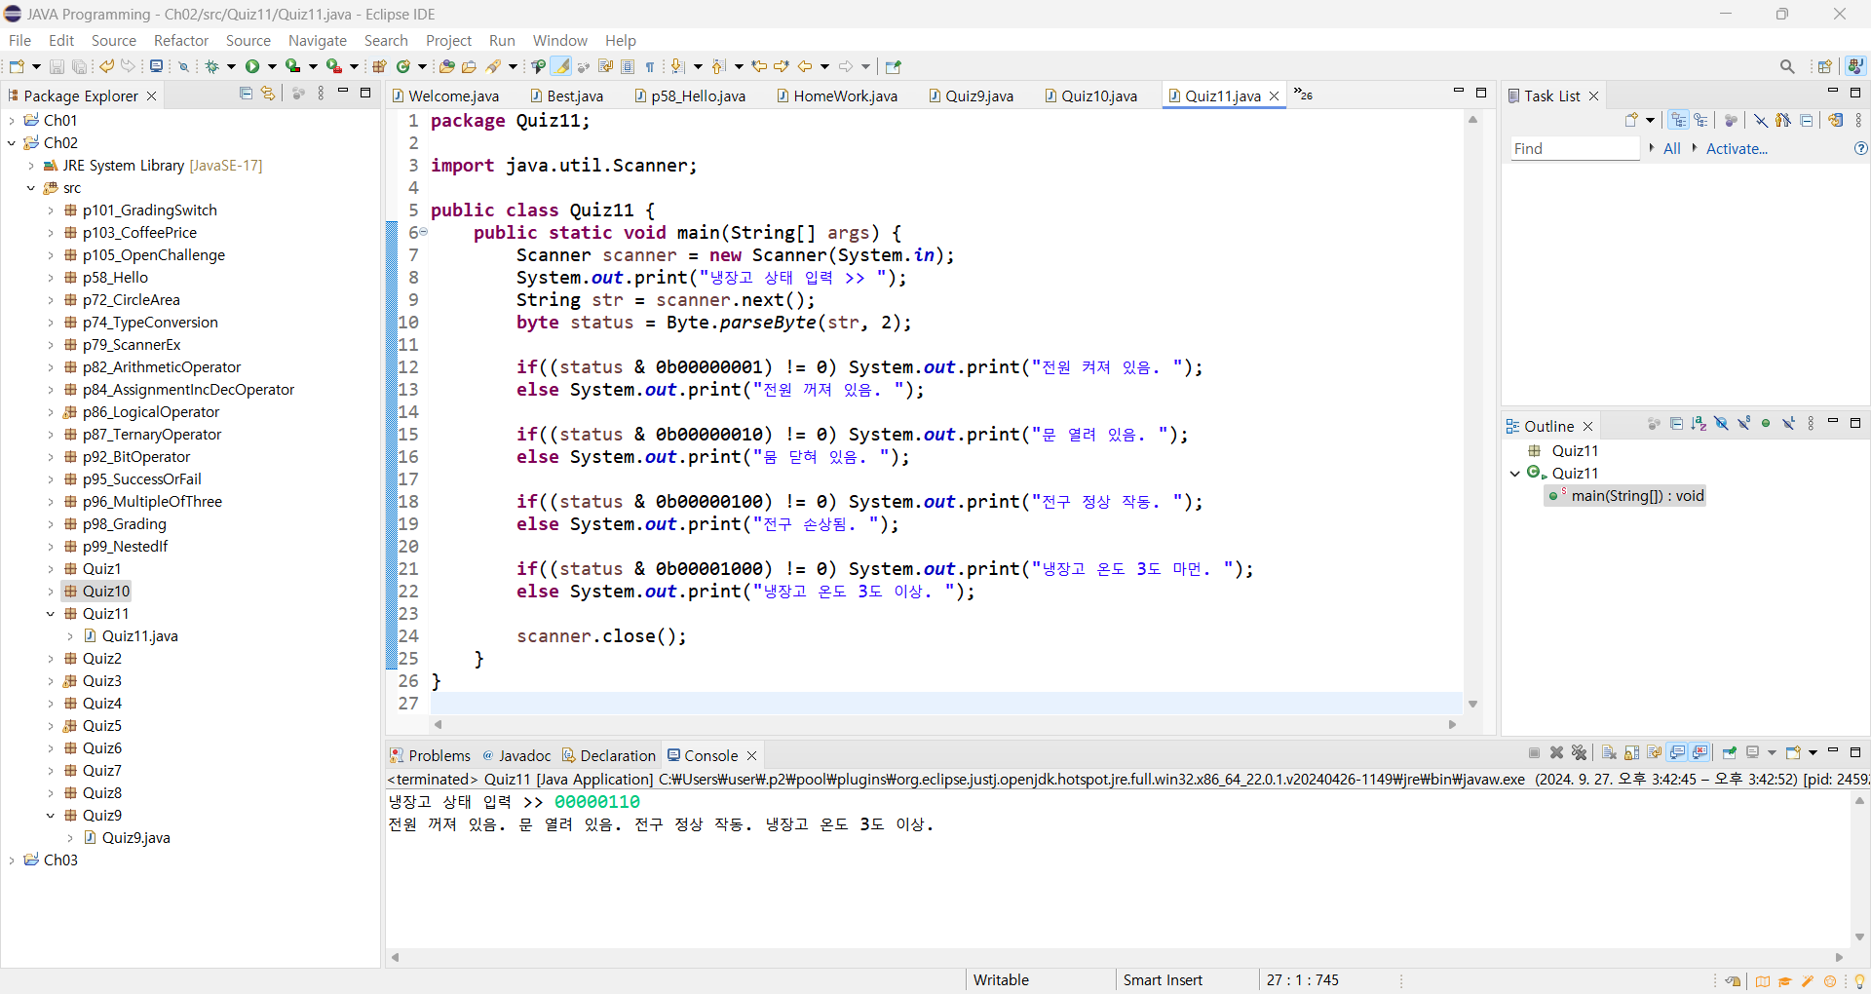The width and height of the screenshot is (1871, 994).
Task: Synchronize changed tasks in Task List
Action: point(1836,120)
